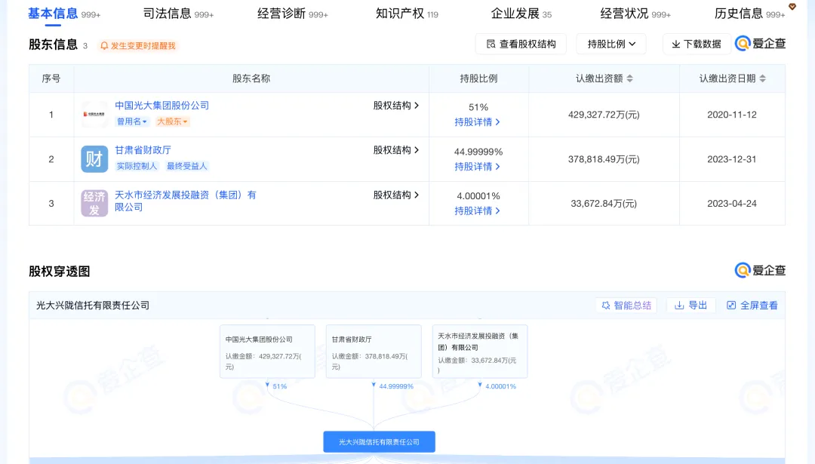Open 持股详情 link for 甘肃省财政厅
Viewport: 815px width, 464px height.
477,167
